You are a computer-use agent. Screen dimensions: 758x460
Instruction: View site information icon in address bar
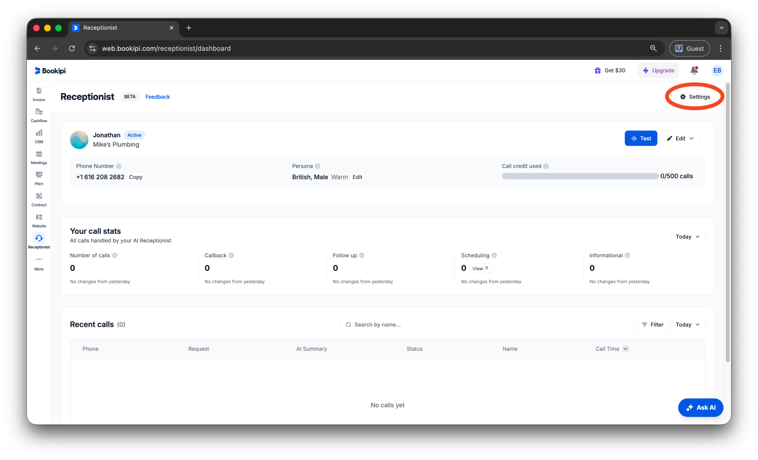(93, 48)
